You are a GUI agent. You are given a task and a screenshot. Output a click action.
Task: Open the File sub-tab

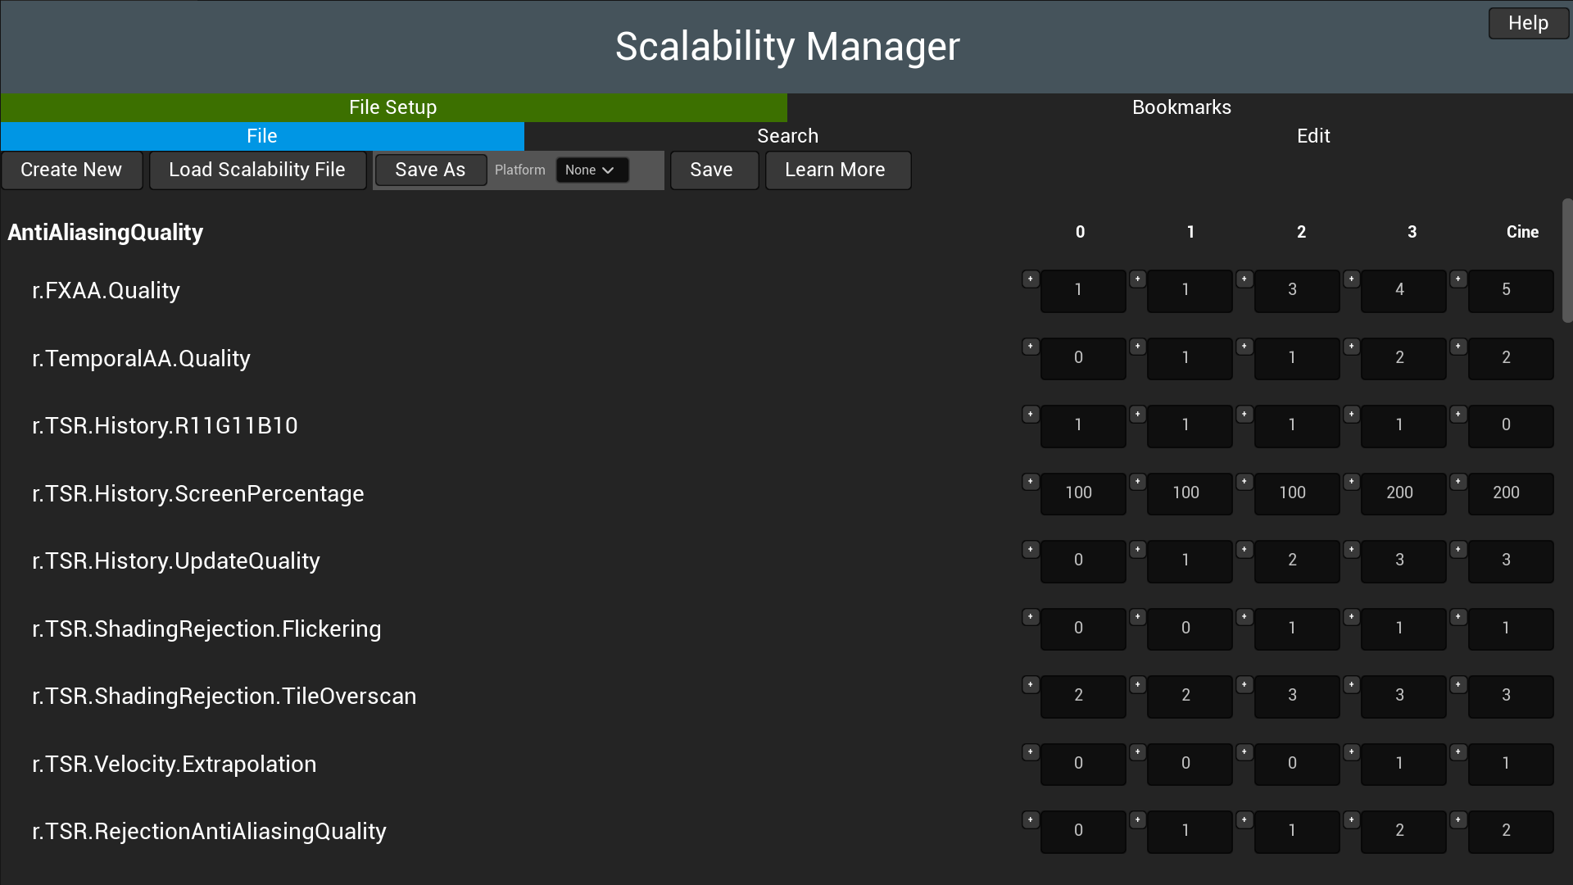[x=262, y=136]
